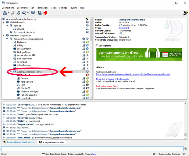Click the edit pencil icon beside Description

coord(97,45)
